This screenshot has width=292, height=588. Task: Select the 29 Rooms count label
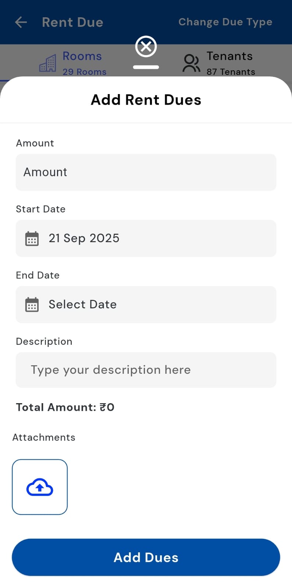pyautogui.click(x=84, y=72)
